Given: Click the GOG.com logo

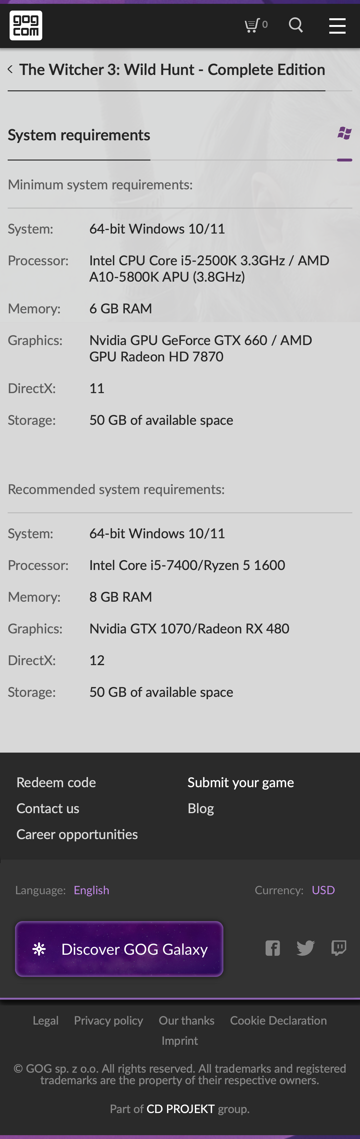Looking at the screenshot, I should tap(26, 25).
